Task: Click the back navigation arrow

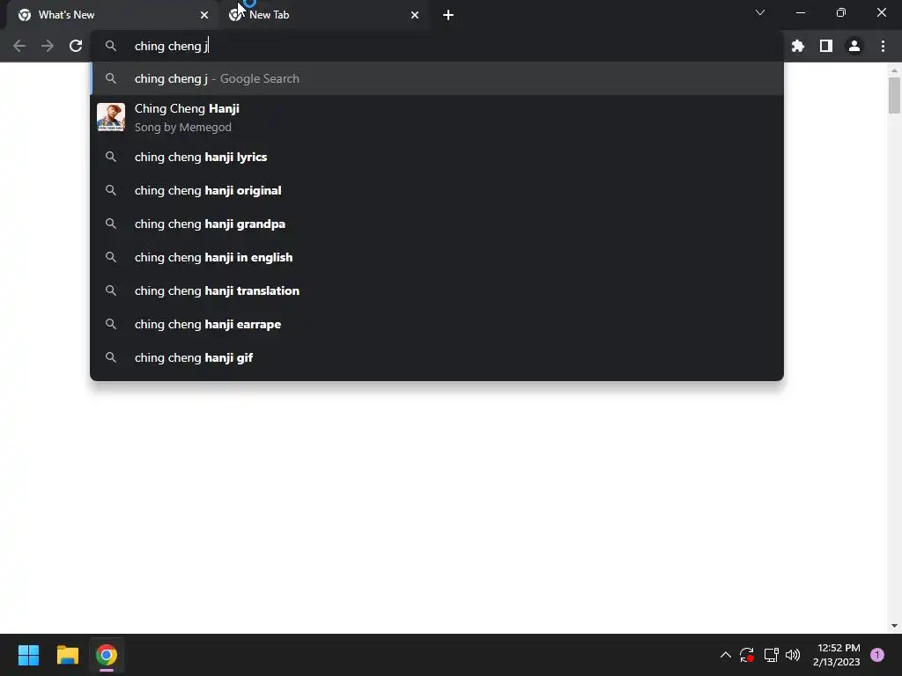Action: 19,46
